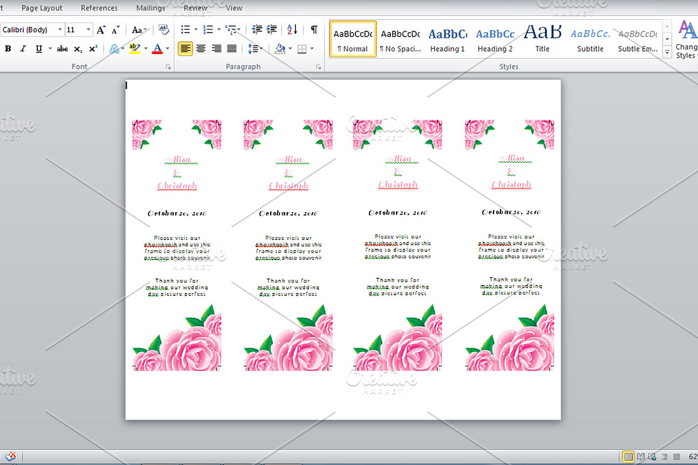Click the Shading paint bucket icon
698x465 pixels.
(x=280, y=49)
